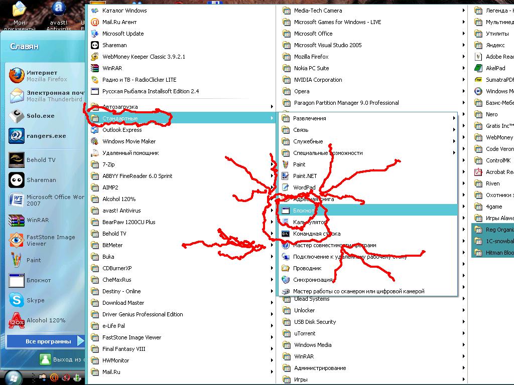The width and height of the screenshot is (514, 385).
Task: Expand the Microsoft Office folder
Action: coord(313,34)
